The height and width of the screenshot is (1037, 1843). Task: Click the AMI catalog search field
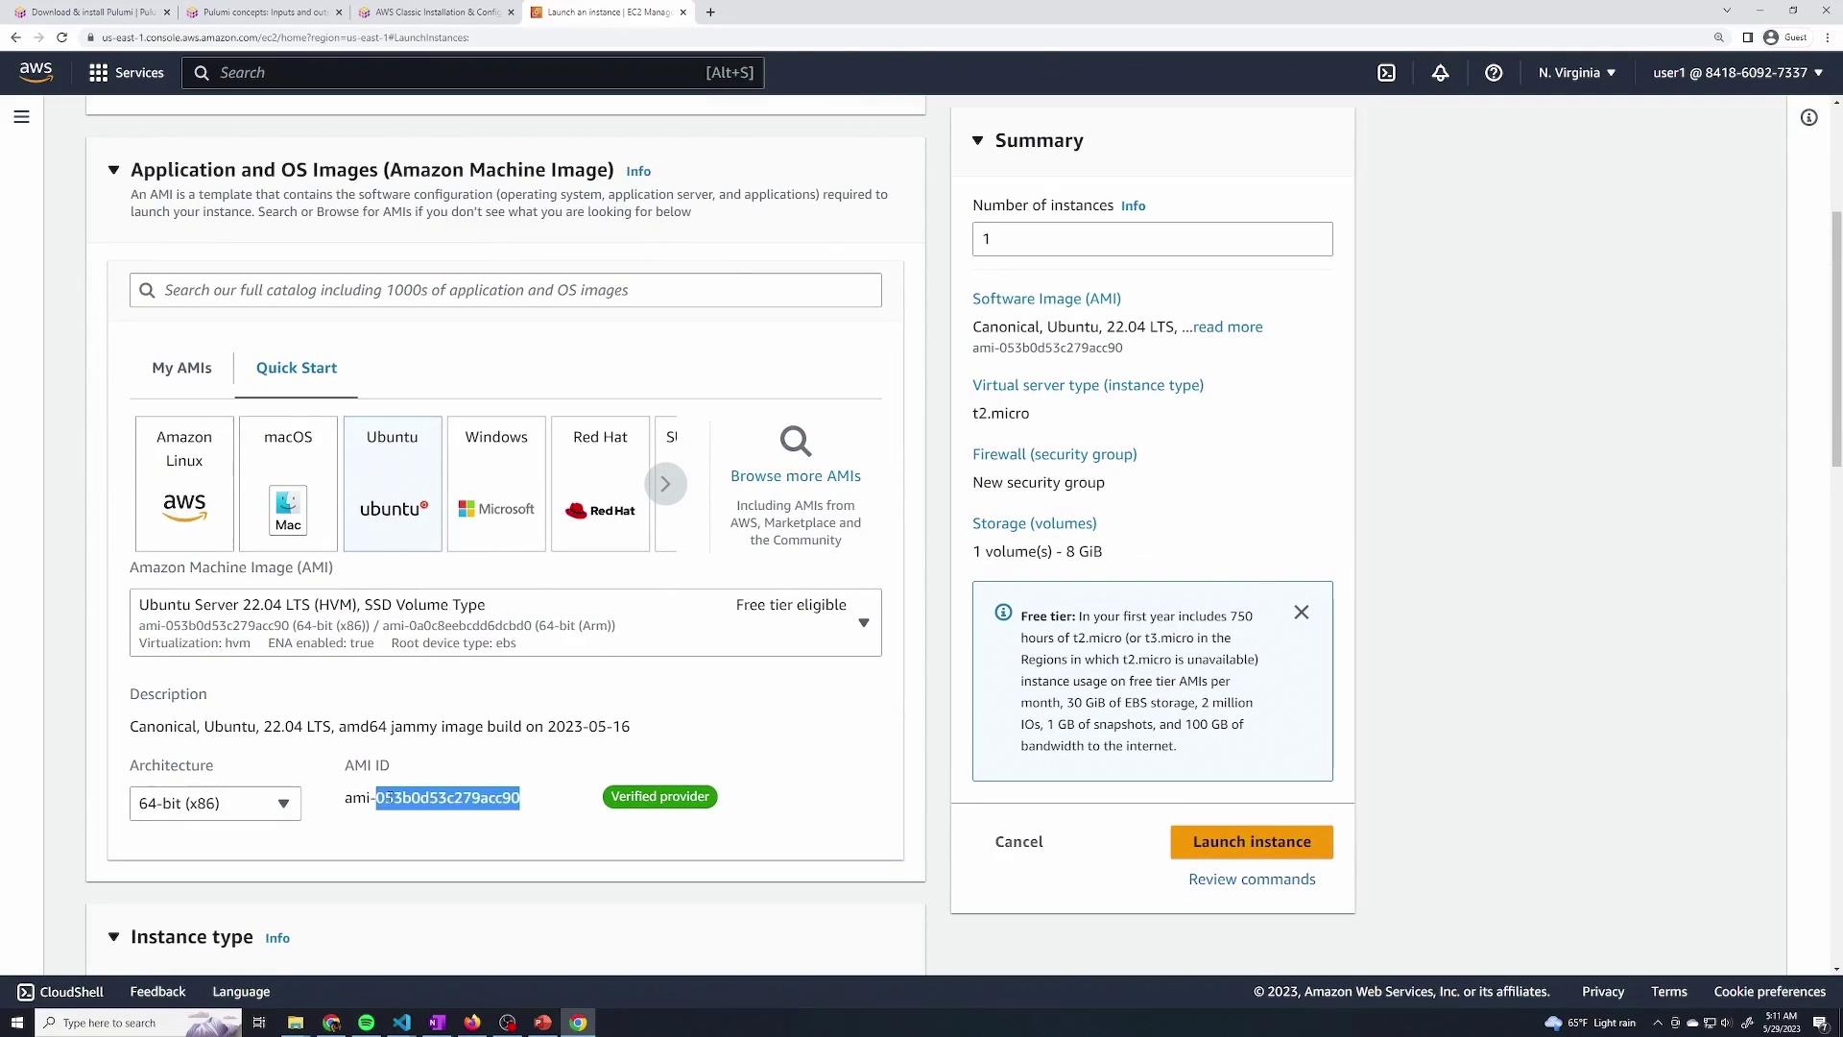[506, 290]
